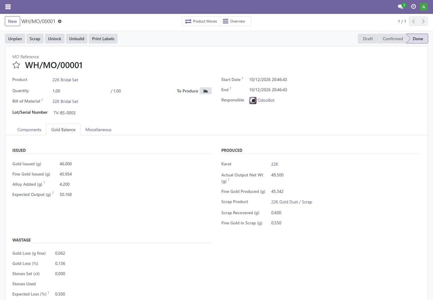Open the 22K Bridal Set product link
The width and height of the screenshot is (433, 300).
click(65, 80)
